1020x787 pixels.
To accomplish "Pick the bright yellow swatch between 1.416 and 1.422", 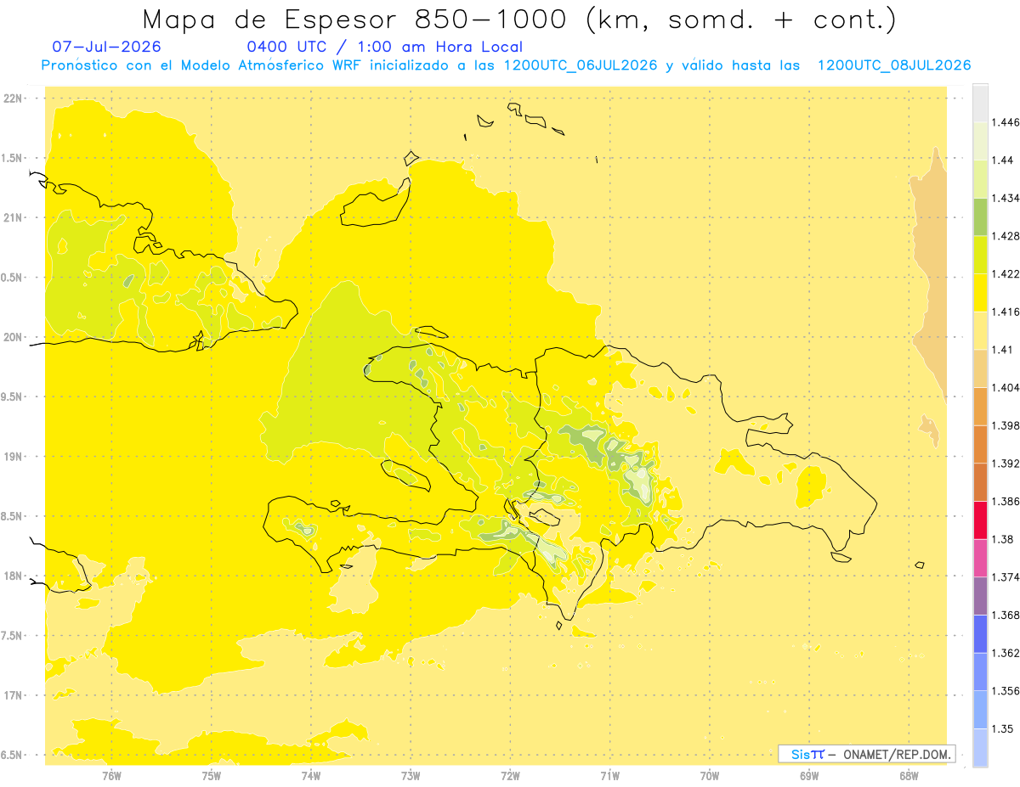I will pyautogui.click(x=980, y=293).
